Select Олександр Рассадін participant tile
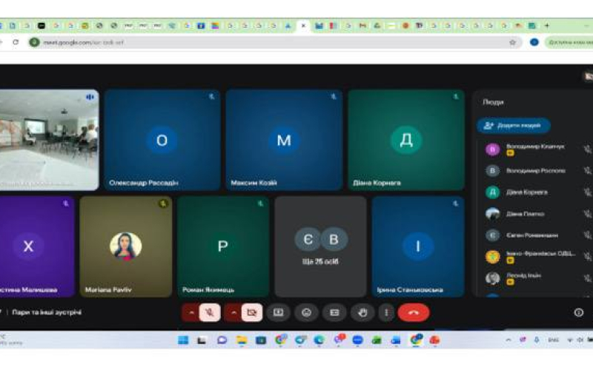The width and height of the screenshot is (593, 370). click(162, 140)
